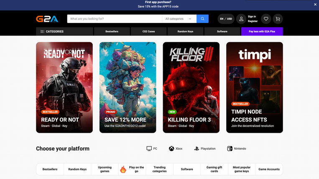The height and width of the screenshot is (179, 319).
Task: Open the Random Keys nav tab
Action: pos(185,31)
